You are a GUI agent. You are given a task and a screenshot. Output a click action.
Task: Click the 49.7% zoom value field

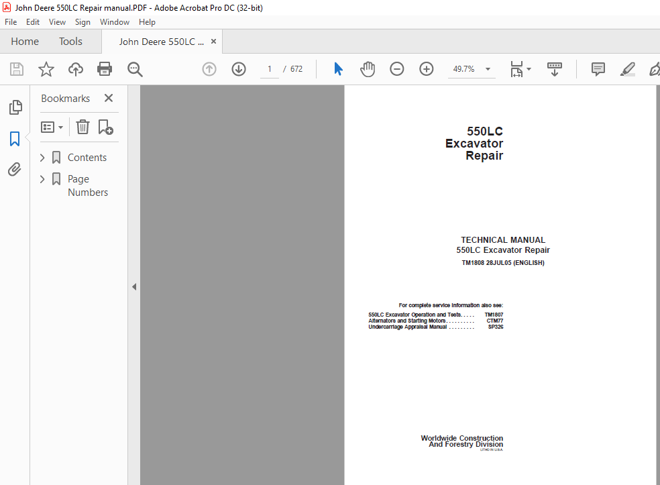[x=463, y=69]
